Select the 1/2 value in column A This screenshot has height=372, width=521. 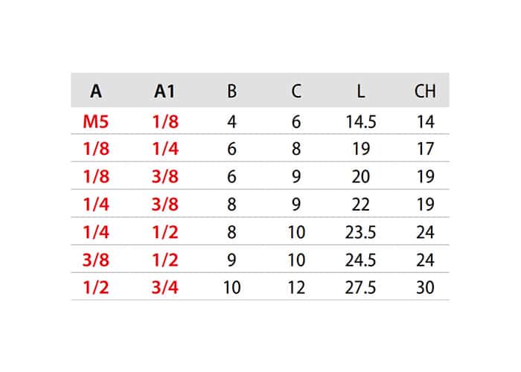[96, 287]
